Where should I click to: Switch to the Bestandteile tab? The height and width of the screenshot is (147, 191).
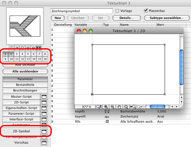tap(25, 85)
